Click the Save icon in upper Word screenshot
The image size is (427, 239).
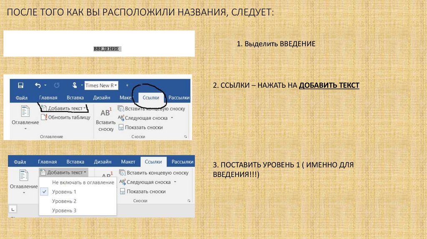click(20, 85)
